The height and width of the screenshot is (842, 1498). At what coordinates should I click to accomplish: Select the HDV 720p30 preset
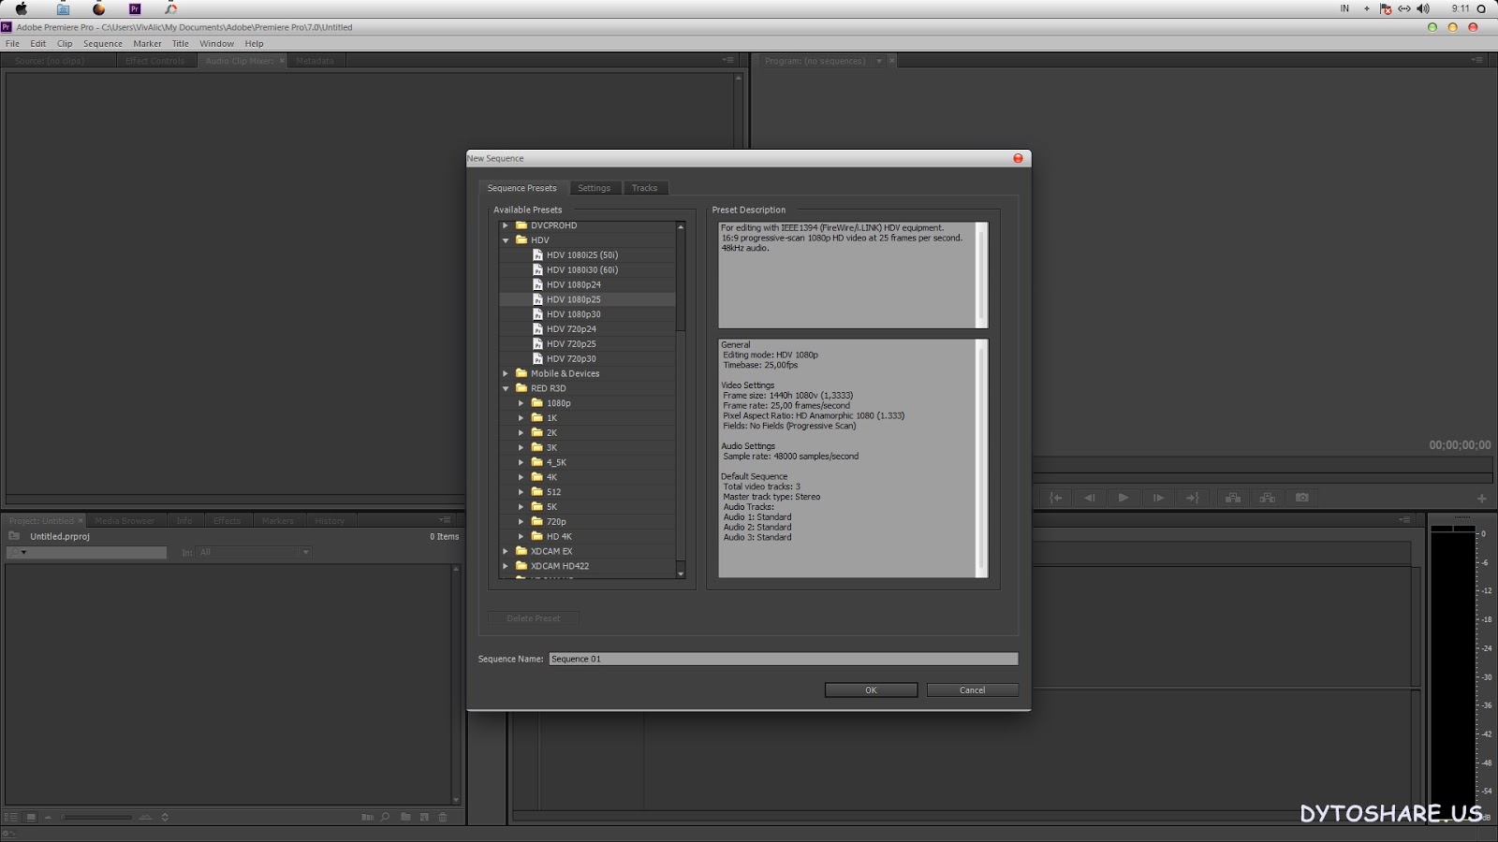(x=571, y=358)
